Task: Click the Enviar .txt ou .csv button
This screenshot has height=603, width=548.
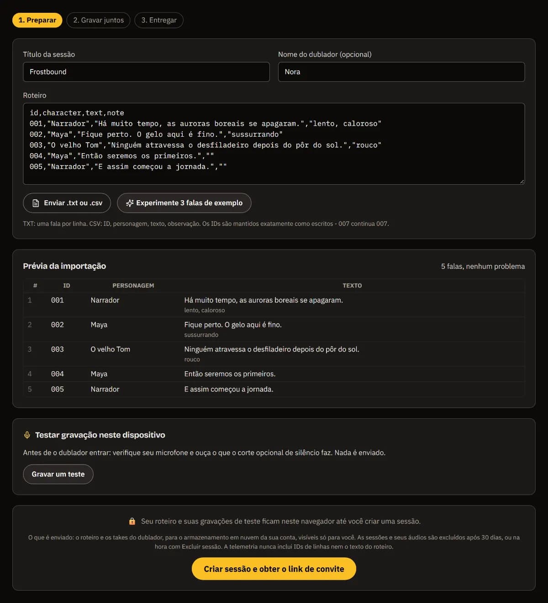Action: pyautogui.click(x=67, y=203)
